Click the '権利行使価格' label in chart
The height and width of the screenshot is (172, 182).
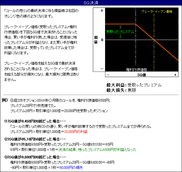tap(136, 69)
